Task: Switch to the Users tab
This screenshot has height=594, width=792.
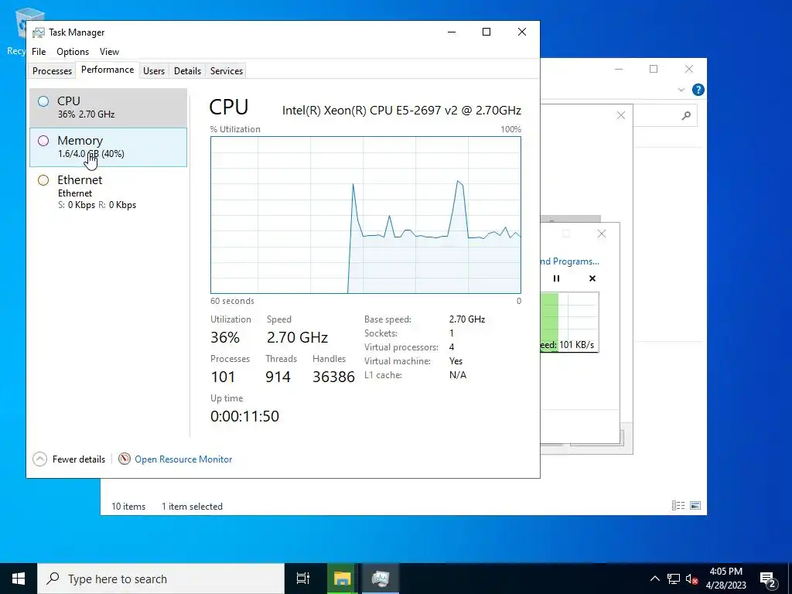Action: (x=154, y=70)
